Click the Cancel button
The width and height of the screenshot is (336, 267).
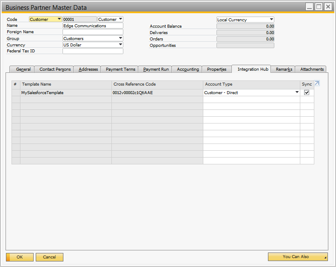pos(49,257)
